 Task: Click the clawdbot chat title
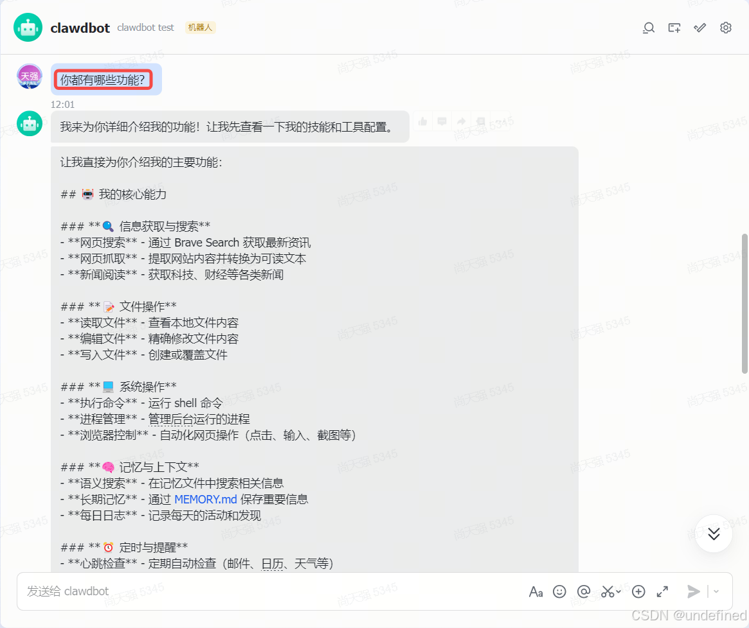(80, 28)
